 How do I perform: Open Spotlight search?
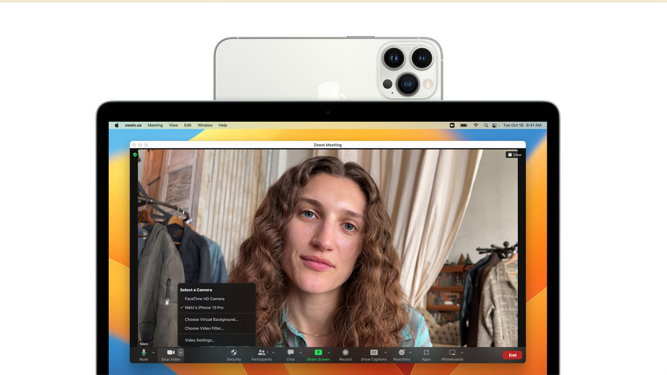(x=486, y=125)
